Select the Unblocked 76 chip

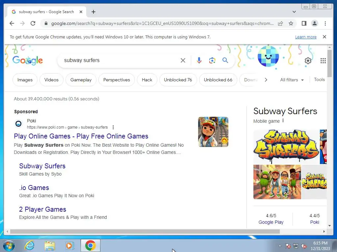click(178, 80)
